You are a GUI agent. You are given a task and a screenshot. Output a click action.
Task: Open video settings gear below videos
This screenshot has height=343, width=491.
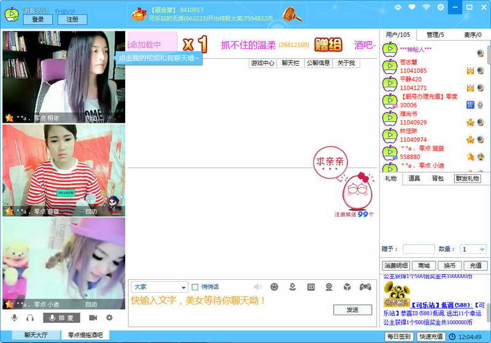(109, 318)
